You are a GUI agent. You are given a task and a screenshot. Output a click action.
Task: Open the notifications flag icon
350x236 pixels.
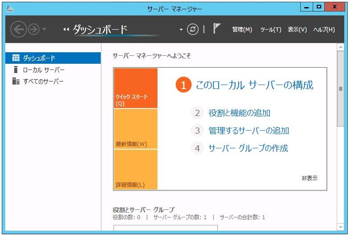click(x=216, y=29)
